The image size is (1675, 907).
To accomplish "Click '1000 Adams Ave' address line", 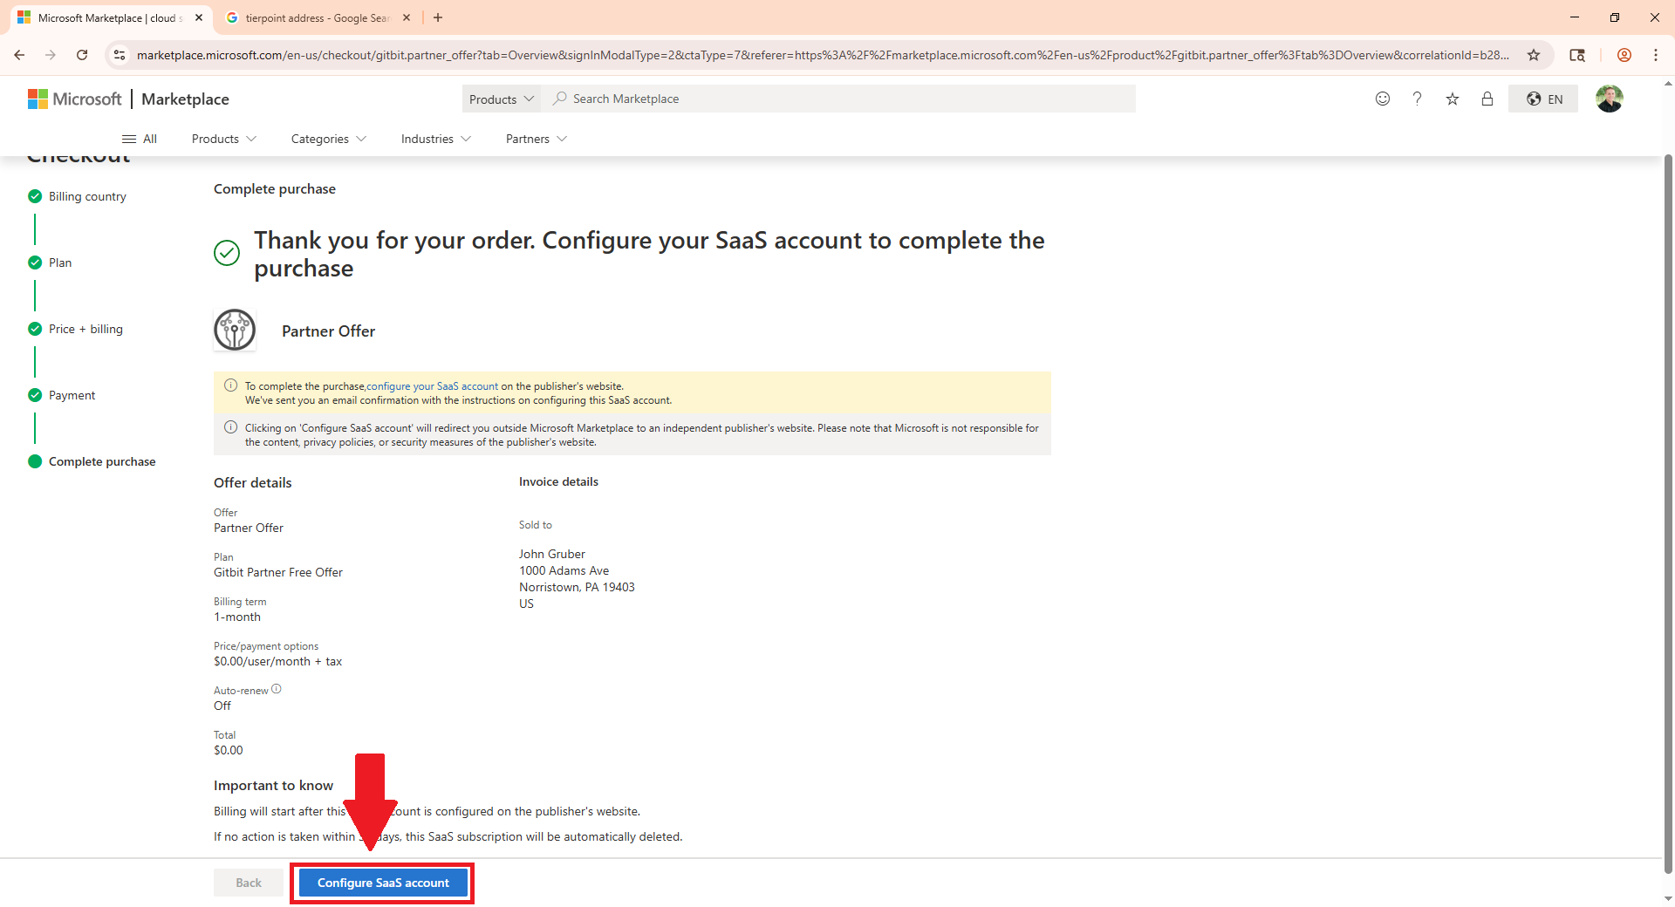I will (564, 570).
